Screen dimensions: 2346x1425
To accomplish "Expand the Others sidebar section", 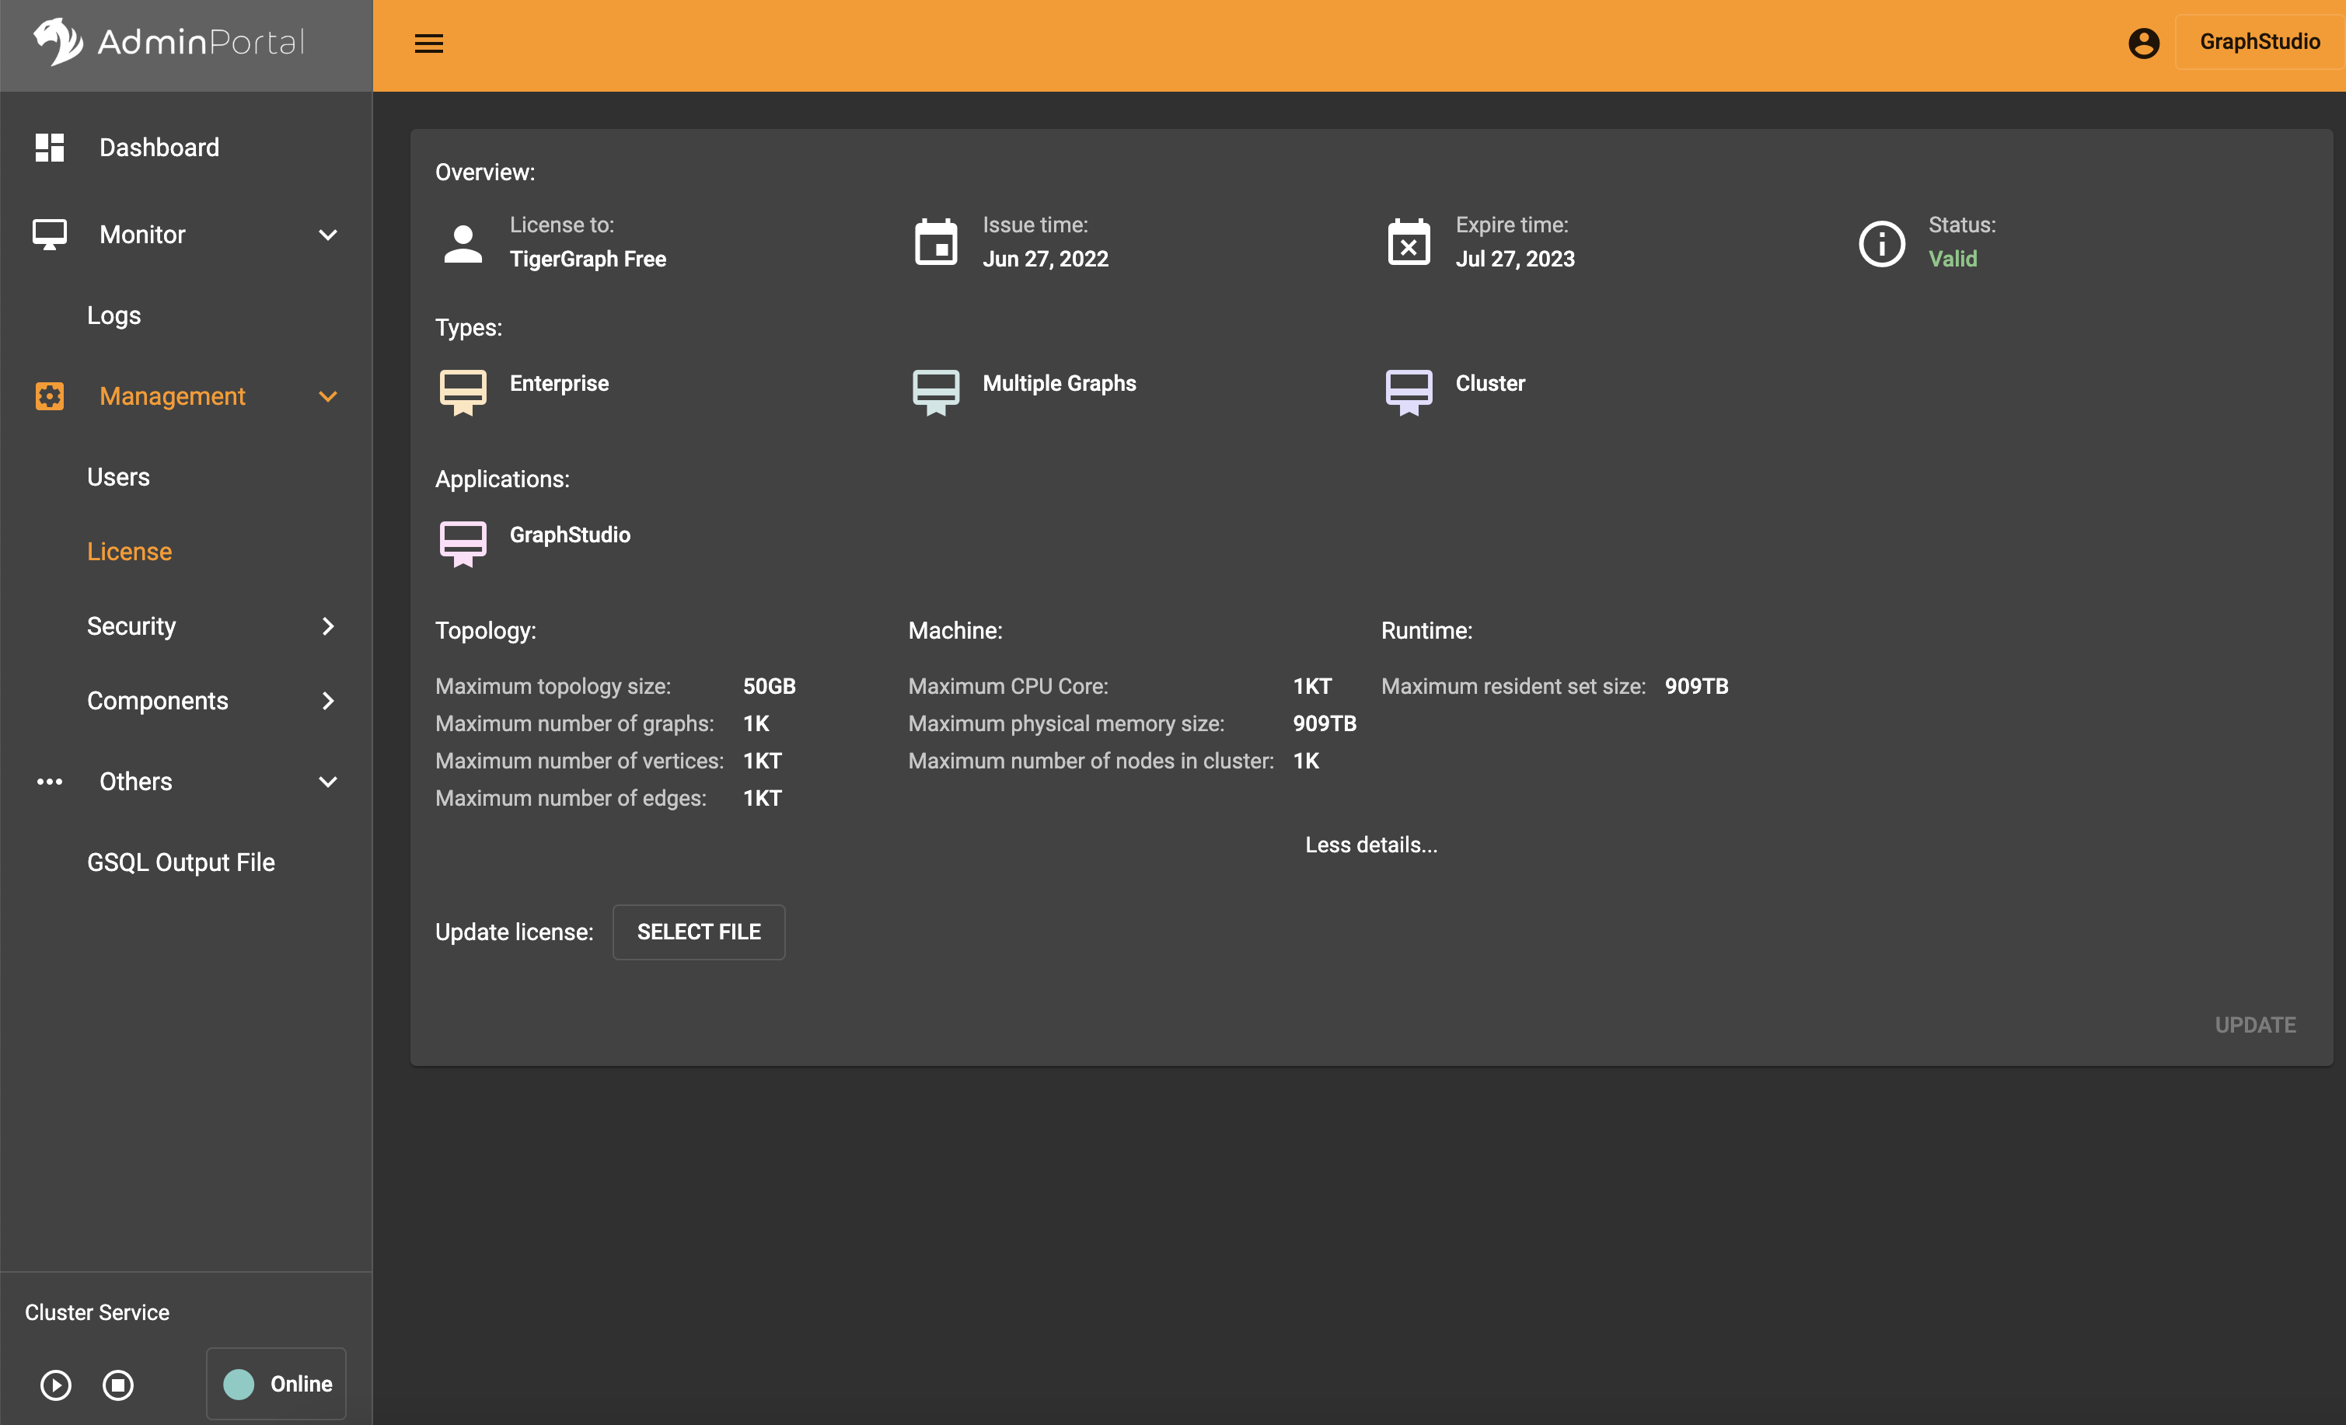I will (x=329, y=782).
